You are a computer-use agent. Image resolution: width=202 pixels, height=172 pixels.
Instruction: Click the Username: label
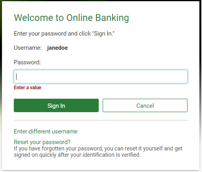[x=28, y=48]
